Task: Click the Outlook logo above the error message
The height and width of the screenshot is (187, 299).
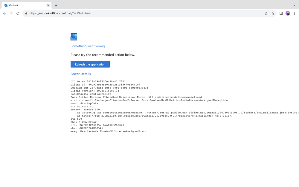Action: [74, 37]
